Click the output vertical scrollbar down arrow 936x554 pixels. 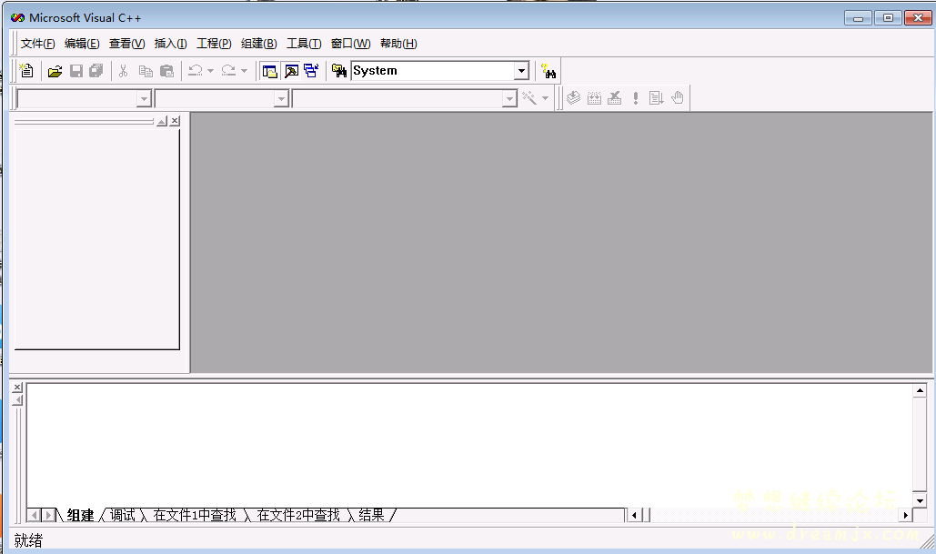(x=920, y=500)
